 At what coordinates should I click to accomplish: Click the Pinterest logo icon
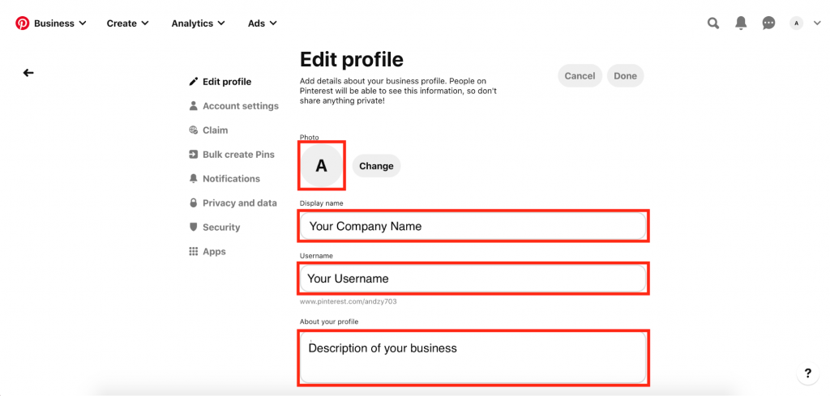tap(23, 23)
